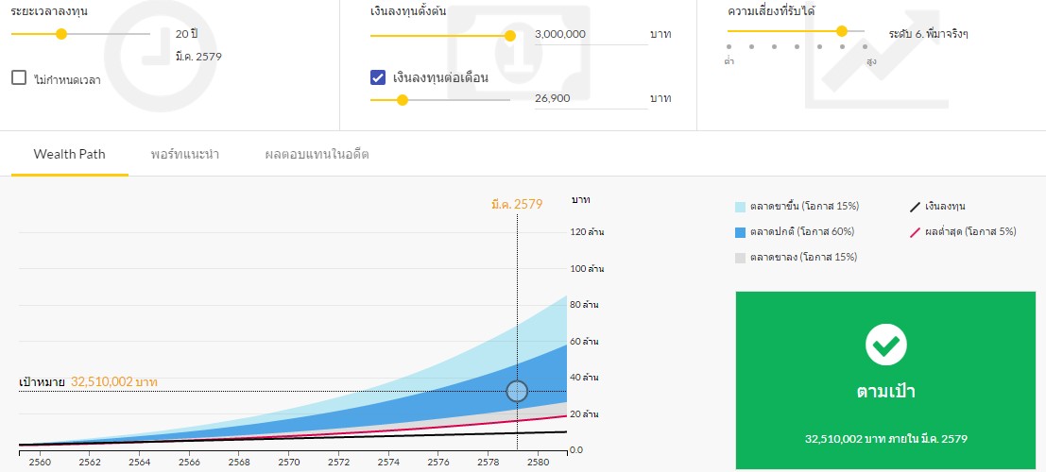
Task: Click the investment period slider handle
Action: tap(61, 34)
